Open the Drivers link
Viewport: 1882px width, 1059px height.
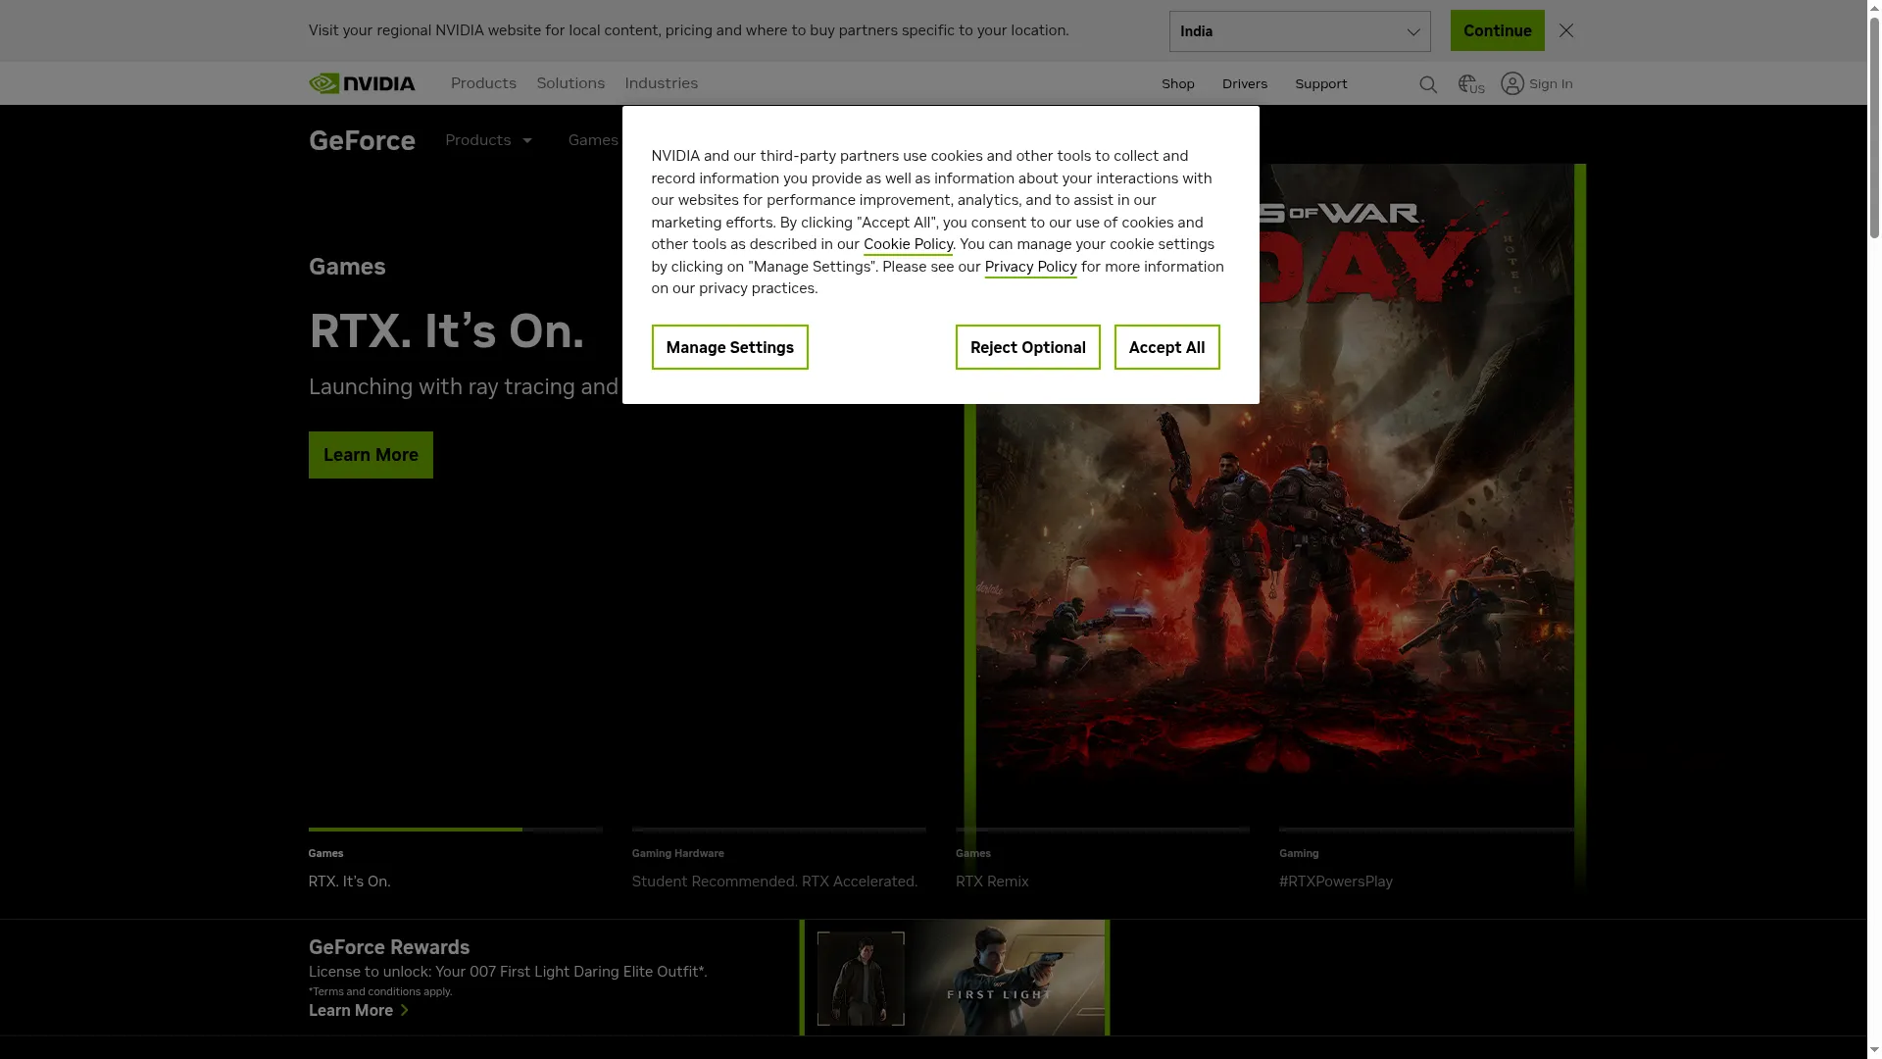[x=1245, y=84]
